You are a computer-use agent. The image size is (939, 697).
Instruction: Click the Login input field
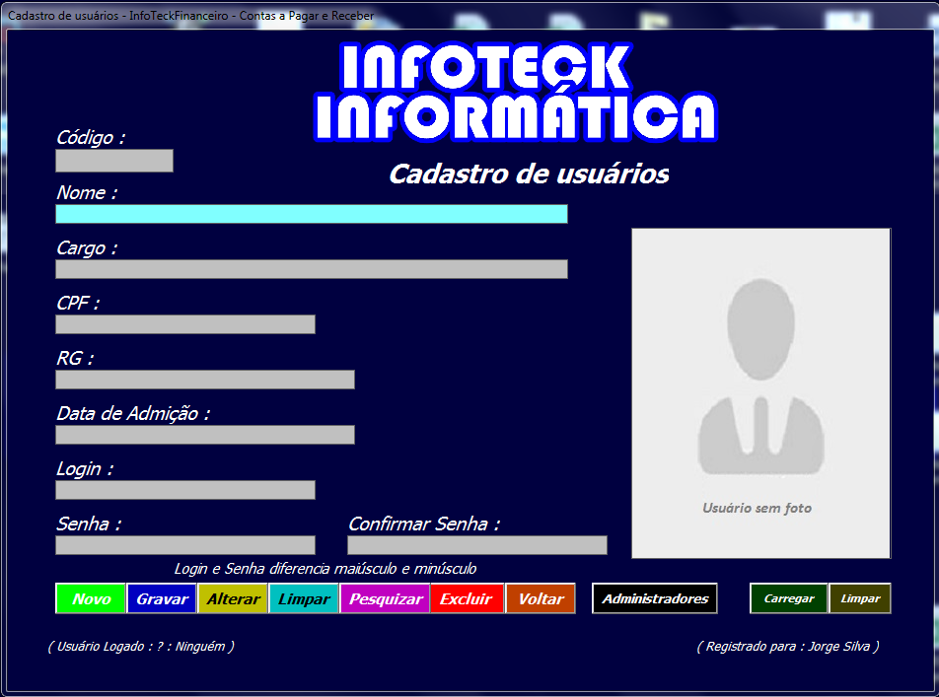[x=184, y=489]
